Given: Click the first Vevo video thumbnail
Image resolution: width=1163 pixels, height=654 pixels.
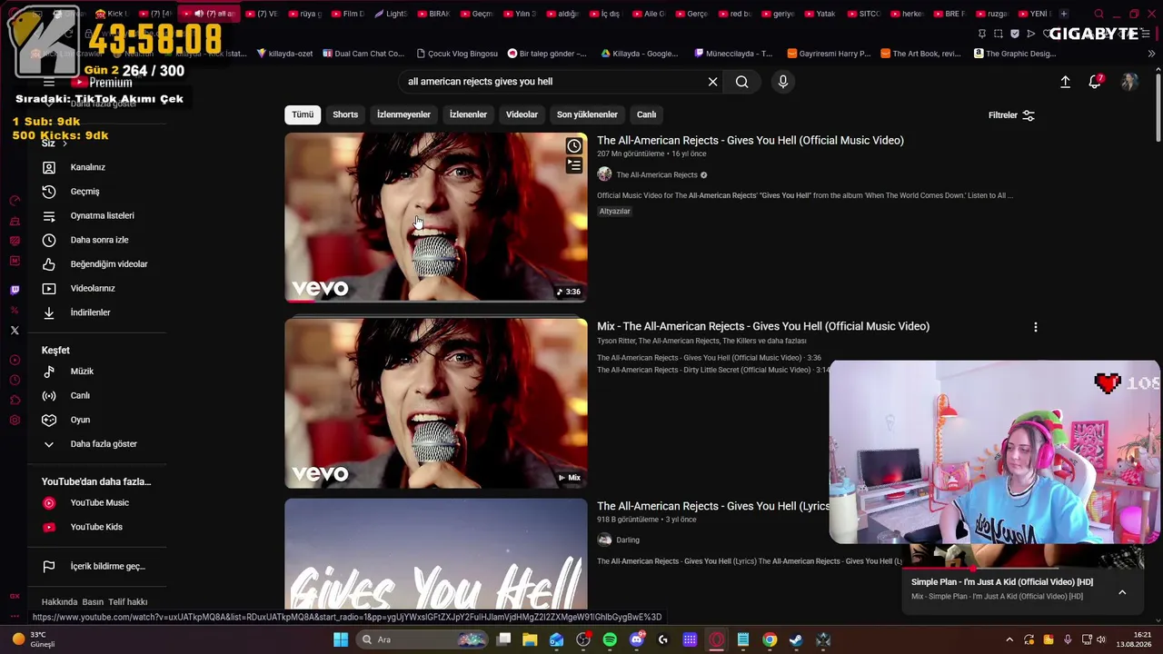Looking at the screenshot, I should click(x=436, y=217).
